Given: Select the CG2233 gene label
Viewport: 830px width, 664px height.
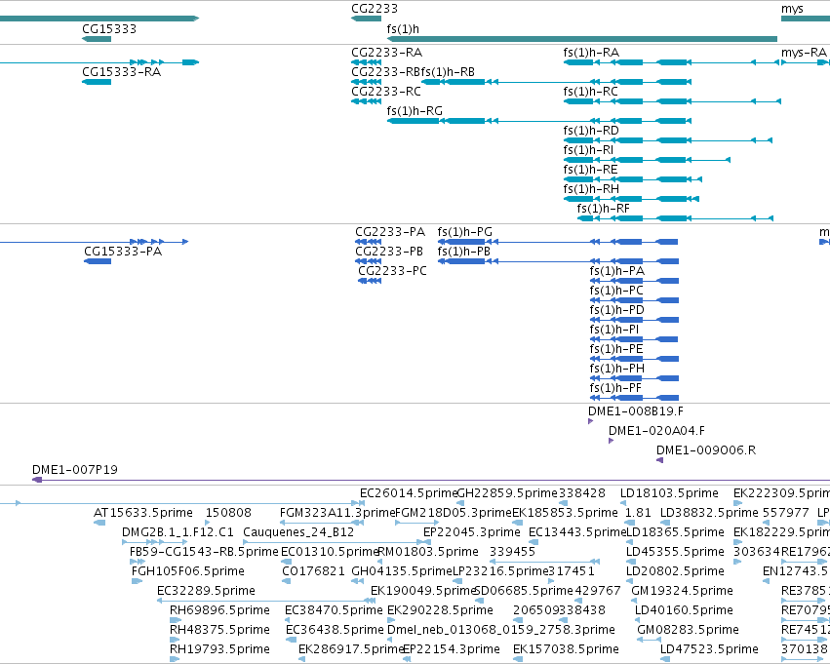Looking at the screenshot, I should pos(375,9).
